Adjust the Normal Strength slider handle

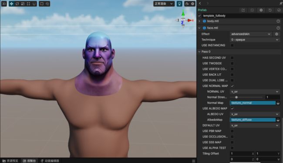[236, 97]
